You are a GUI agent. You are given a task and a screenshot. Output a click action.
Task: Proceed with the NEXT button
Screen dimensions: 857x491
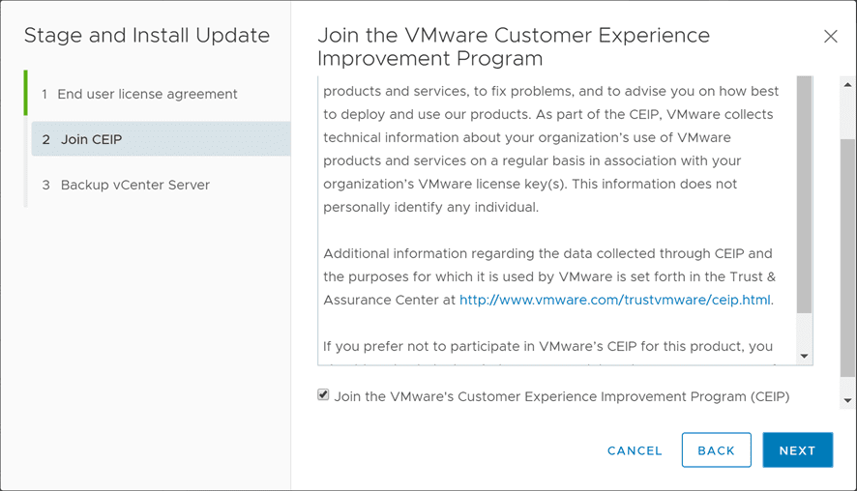tap(797, 450)
